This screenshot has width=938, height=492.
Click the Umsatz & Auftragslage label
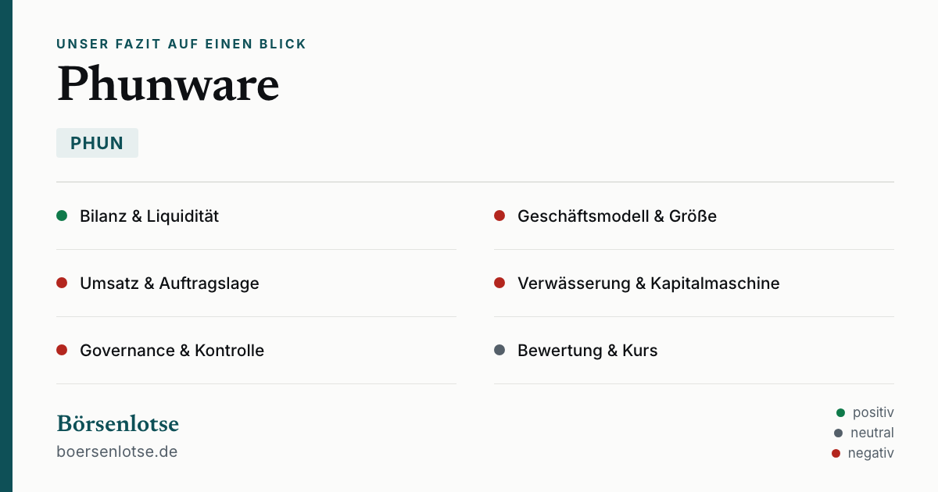tap(170, 283)
